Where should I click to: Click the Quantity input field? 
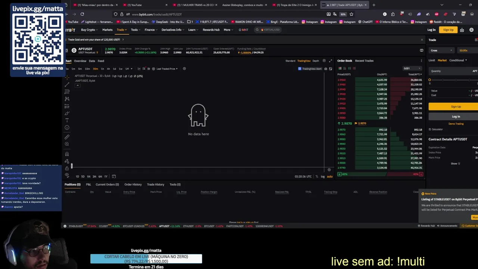click(453, 71)
